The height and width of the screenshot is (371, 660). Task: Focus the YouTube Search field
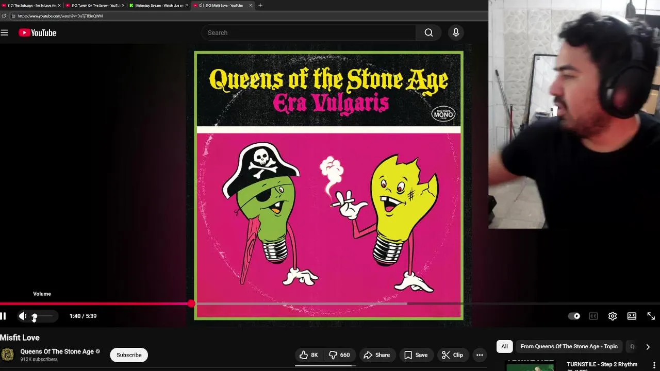[x=308, y=32]
